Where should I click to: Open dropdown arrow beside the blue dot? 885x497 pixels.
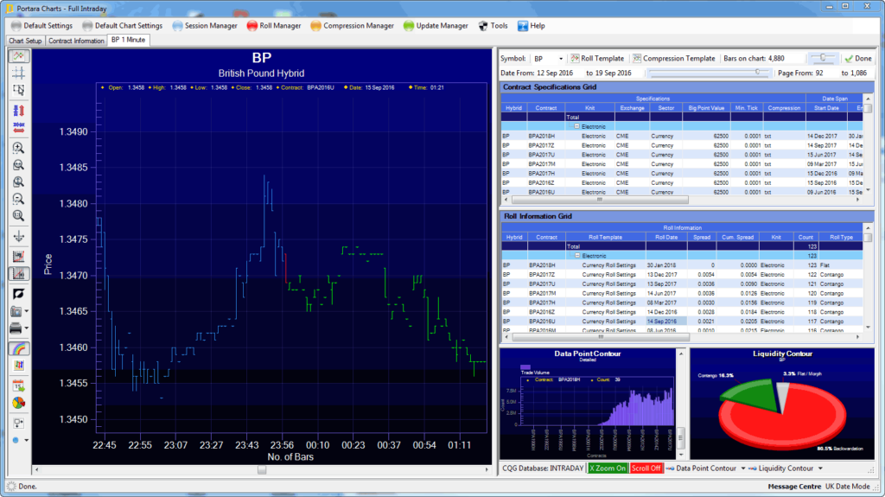pos(26,440)
